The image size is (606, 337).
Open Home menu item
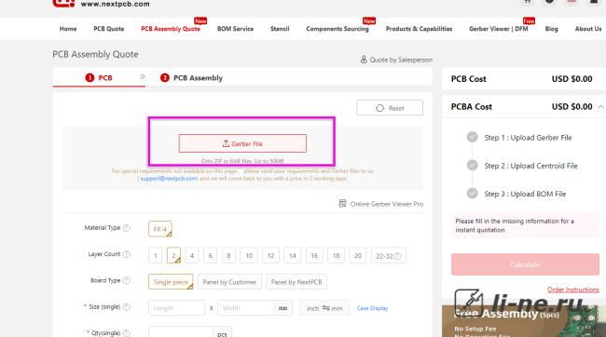(68, 29)
